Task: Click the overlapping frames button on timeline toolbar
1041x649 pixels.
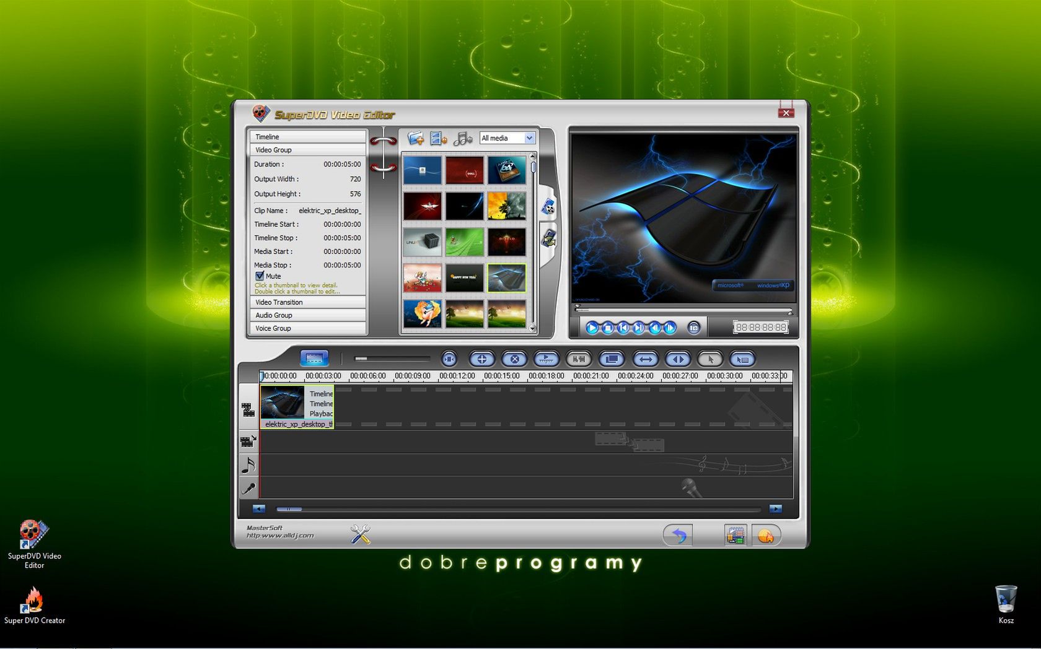Action: [x=612, y=359]
